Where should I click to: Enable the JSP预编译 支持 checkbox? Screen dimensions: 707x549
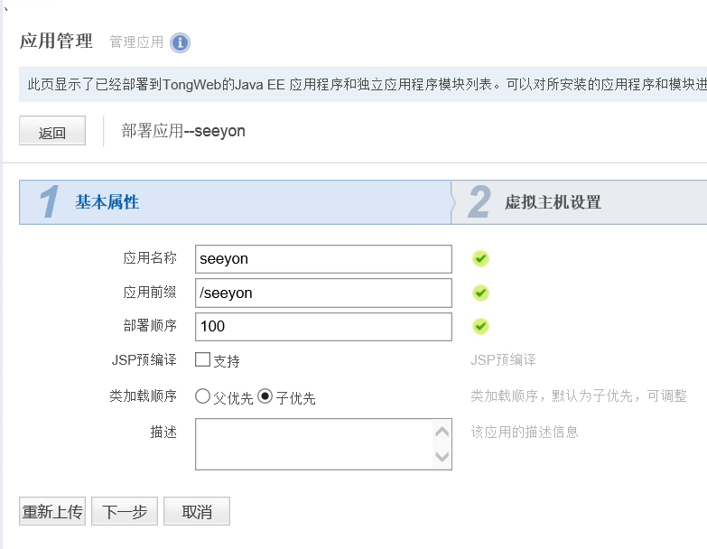(203, 360)
